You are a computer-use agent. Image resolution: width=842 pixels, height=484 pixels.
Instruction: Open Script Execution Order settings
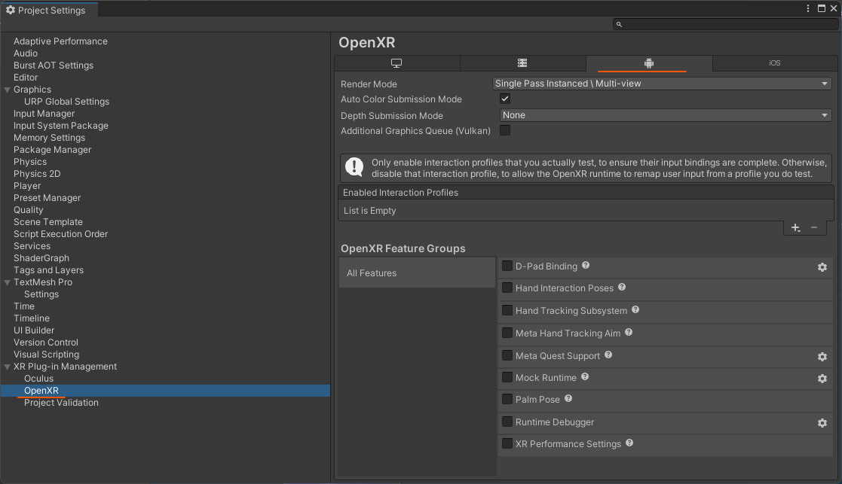[x=60, y=234]
